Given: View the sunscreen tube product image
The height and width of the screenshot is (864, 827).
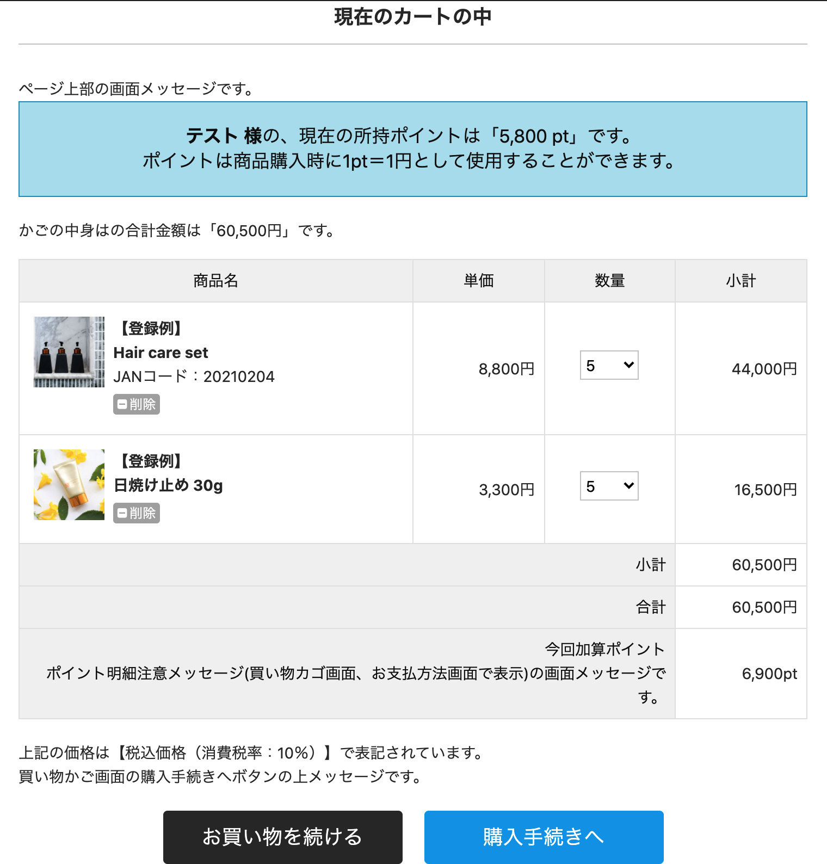Looking at the screenshot, I should coord(69,485).
